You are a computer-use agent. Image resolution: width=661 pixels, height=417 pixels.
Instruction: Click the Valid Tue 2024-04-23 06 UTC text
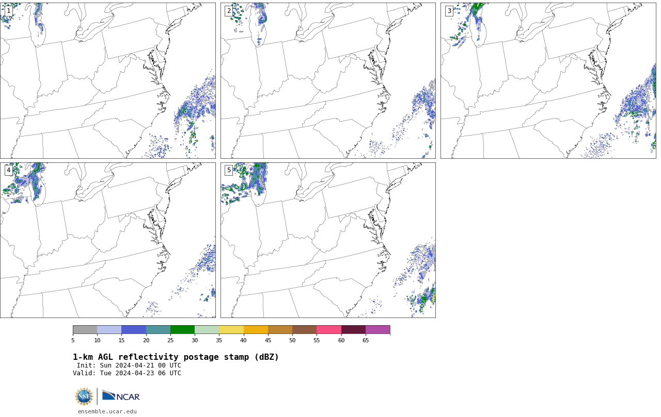click(x=127, y=373)
